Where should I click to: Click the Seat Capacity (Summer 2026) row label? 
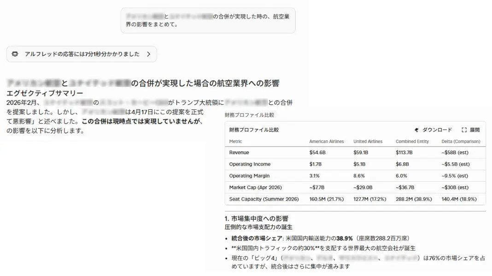[264, 199]
